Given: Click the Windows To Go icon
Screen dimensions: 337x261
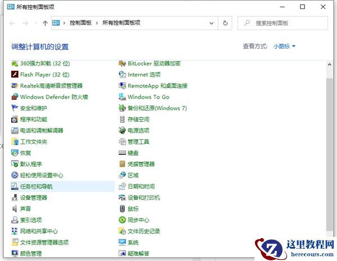Looking at the screenshot, I should [122, 97].
